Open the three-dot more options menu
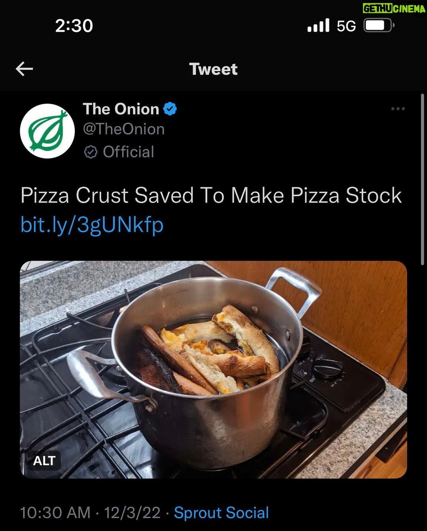427x531 pixels. (x=398, y=109)
